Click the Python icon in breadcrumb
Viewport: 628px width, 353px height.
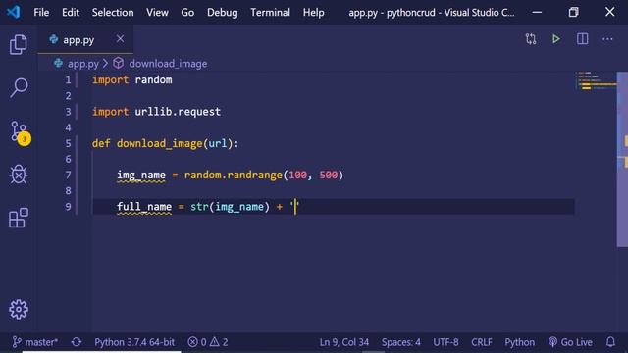click(x=59, y=63)
